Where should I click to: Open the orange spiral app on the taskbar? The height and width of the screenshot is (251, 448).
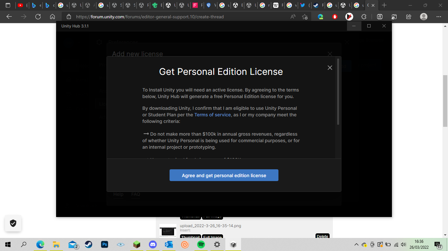pyautogui.click(x=185, y=244)
